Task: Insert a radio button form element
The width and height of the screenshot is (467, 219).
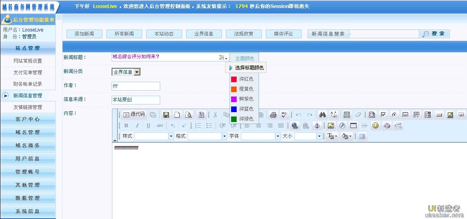Action: [394, 115]
